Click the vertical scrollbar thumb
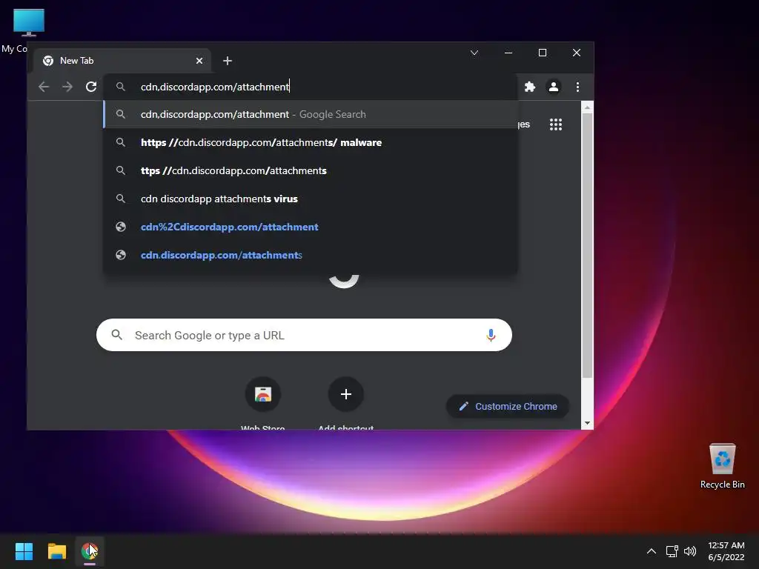This screenshot has height=569, width=759. click(587, 246)
